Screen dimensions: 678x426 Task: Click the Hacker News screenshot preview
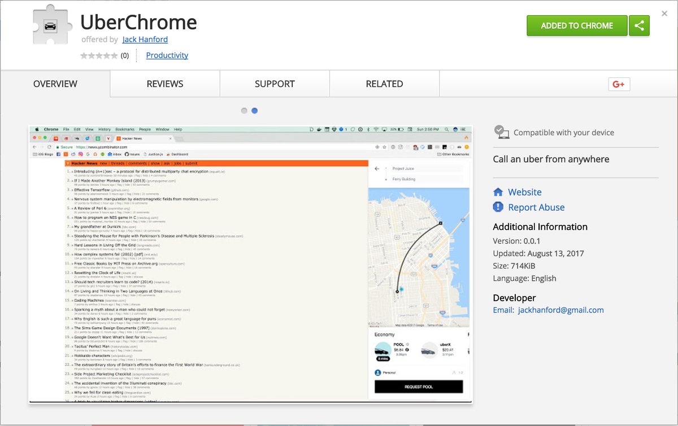[x=250, y=264]
